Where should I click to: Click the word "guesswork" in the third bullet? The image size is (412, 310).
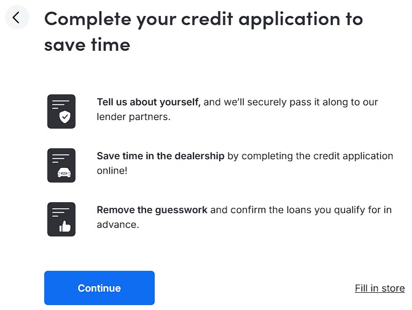181,210
